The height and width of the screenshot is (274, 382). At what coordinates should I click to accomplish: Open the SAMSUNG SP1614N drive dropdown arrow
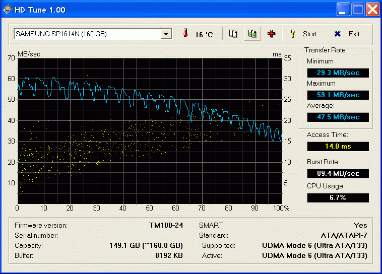(166, 34)
